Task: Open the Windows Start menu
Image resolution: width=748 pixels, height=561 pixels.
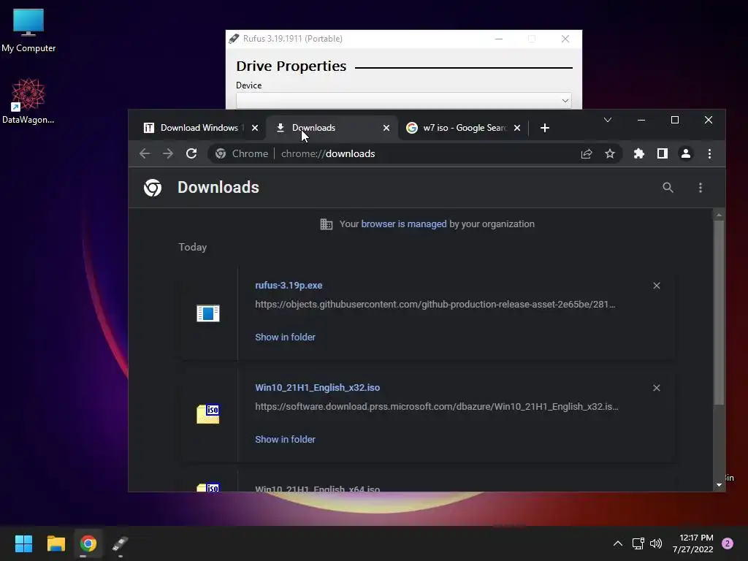Action: click(23, 543)
